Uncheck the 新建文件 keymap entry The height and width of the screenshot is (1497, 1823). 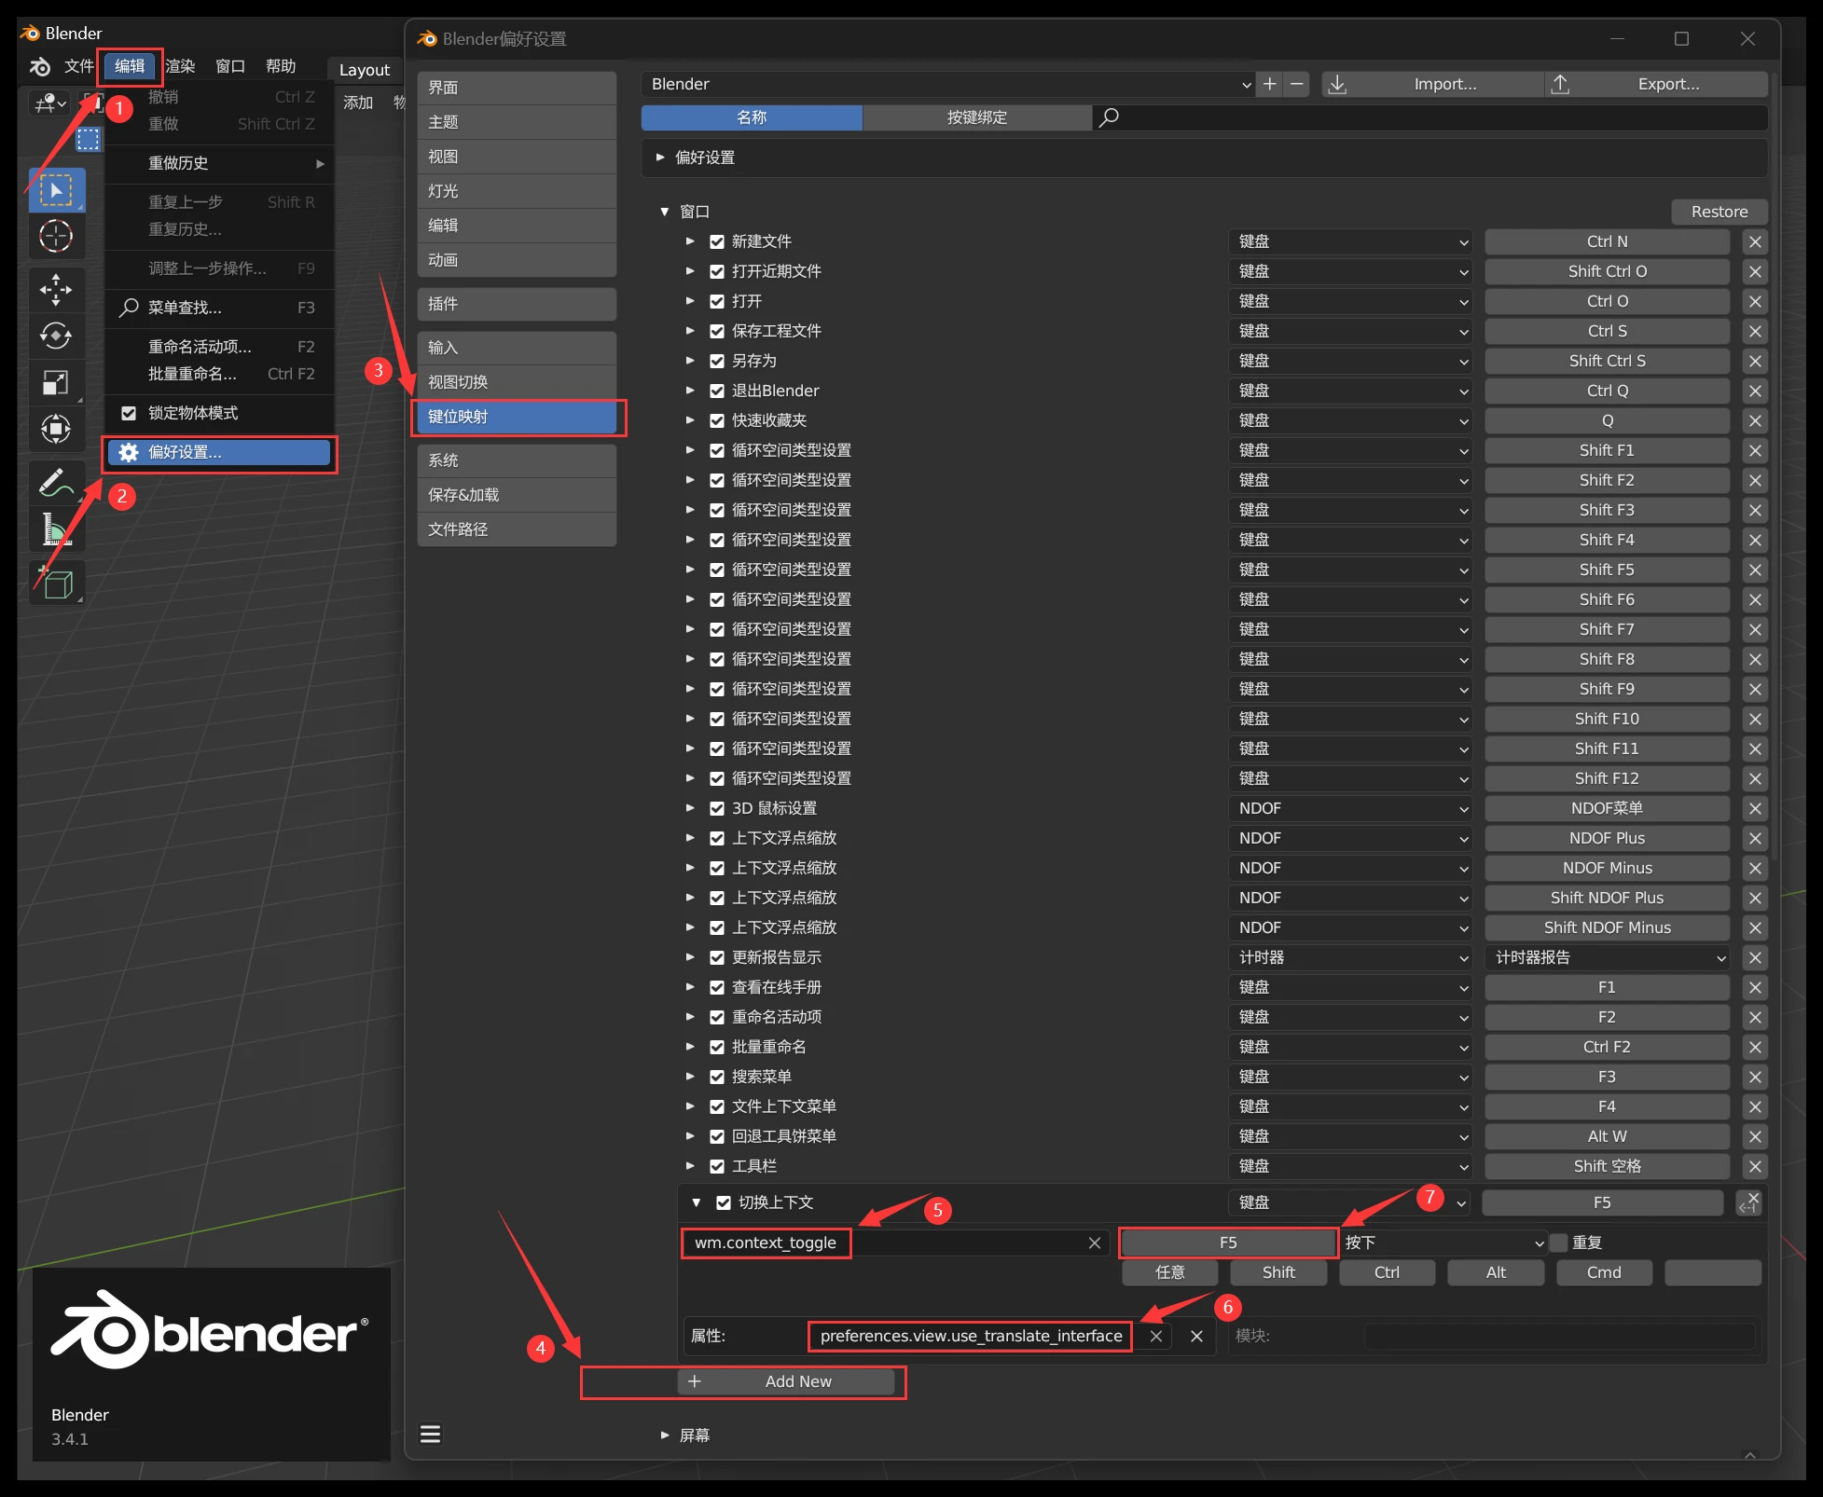click(717, 241)
